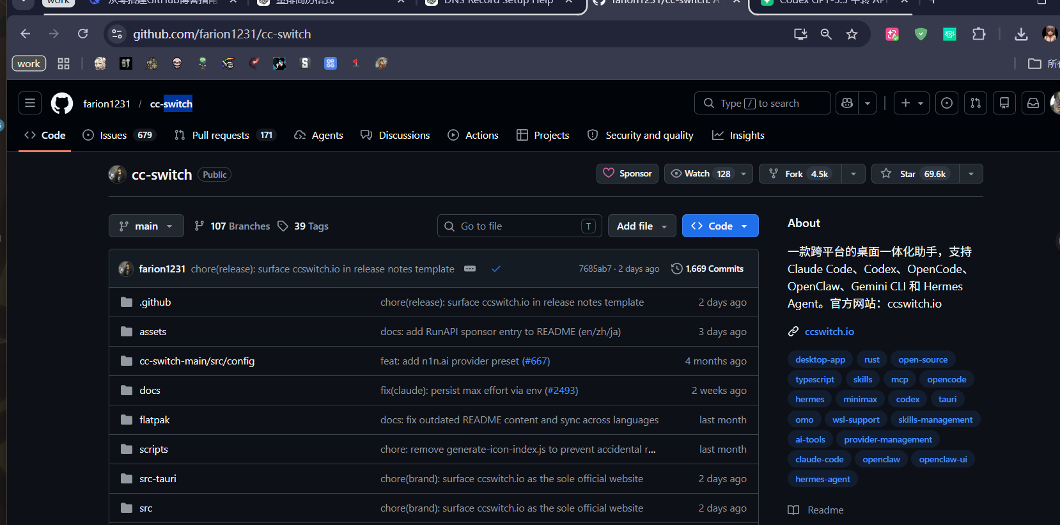Open the Add file dropdown
Viewport: 1060px width, 525px height.
pyautogui.click(x=642, y=226)
